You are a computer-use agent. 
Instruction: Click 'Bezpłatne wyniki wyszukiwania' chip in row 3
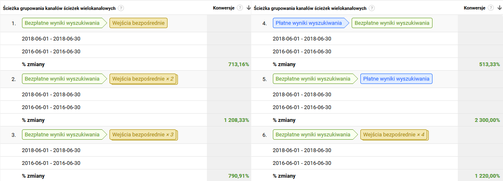[x=62, y=134]
